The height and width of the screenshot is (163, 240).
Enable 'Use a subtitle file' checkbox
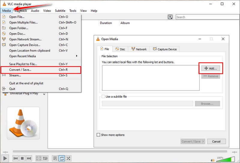[x=103, y=96]
